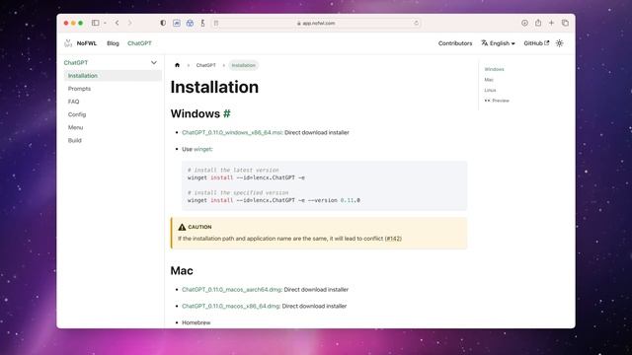
Task: Click the 'Mac' section heading
Action: [182, 270]
